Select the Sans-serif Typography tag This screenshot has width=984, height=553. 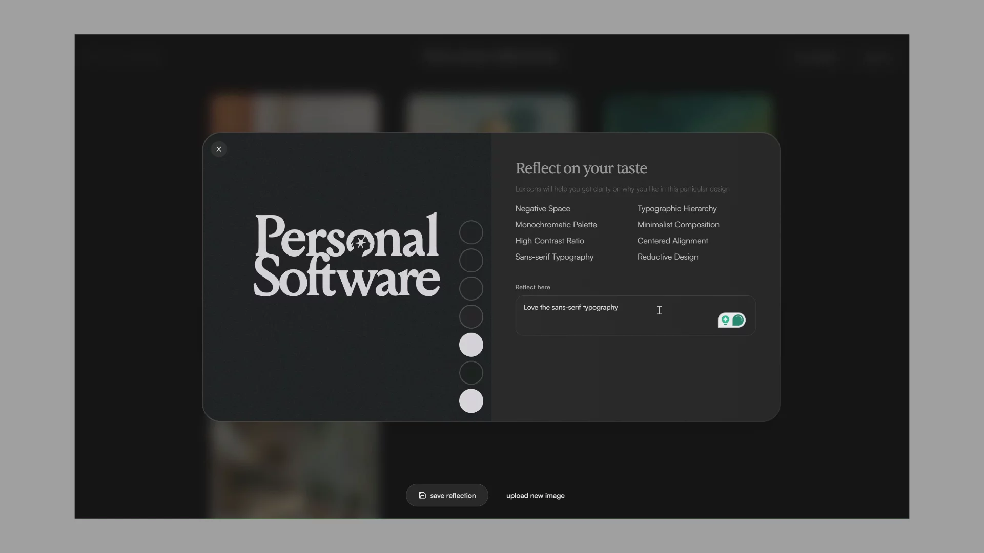[554, 257]
